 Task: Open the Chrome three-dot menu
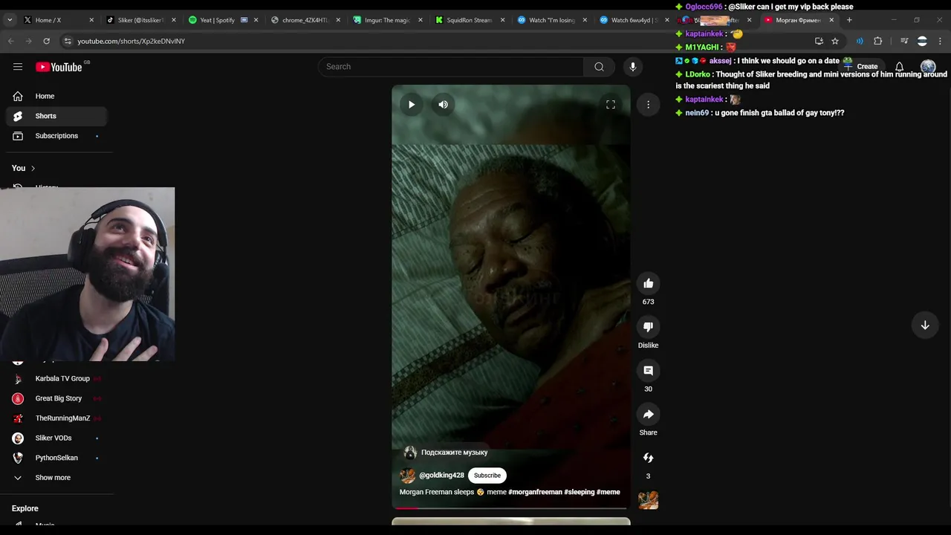tap(941, 41)
